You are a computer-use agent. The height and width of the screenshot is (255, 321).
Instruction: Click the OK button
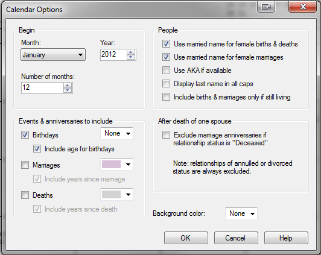point(186,238)
